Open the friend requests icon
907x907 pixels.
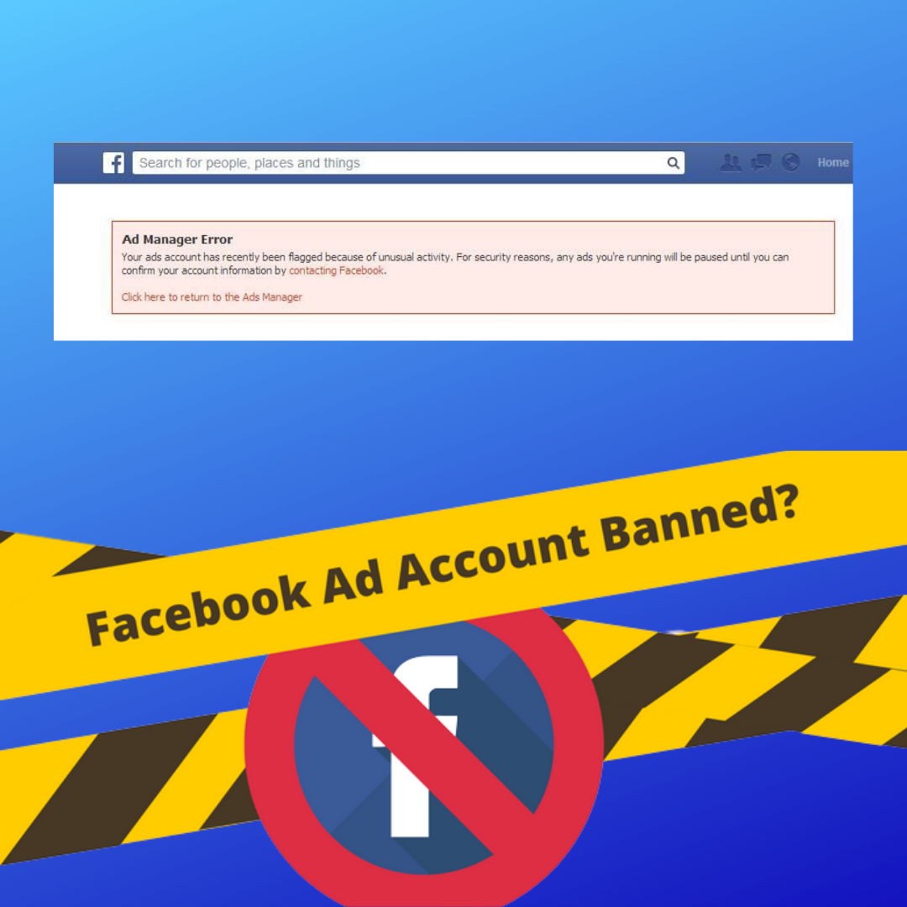click(731, 163)
